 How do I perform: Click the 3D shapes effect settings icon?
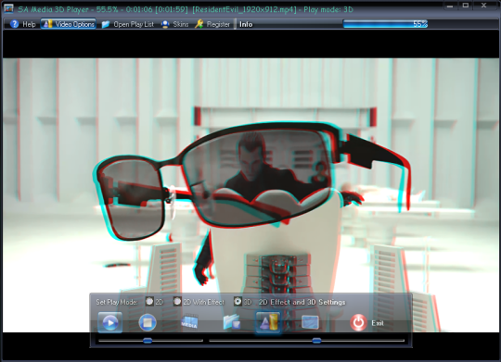click(268, 322)
